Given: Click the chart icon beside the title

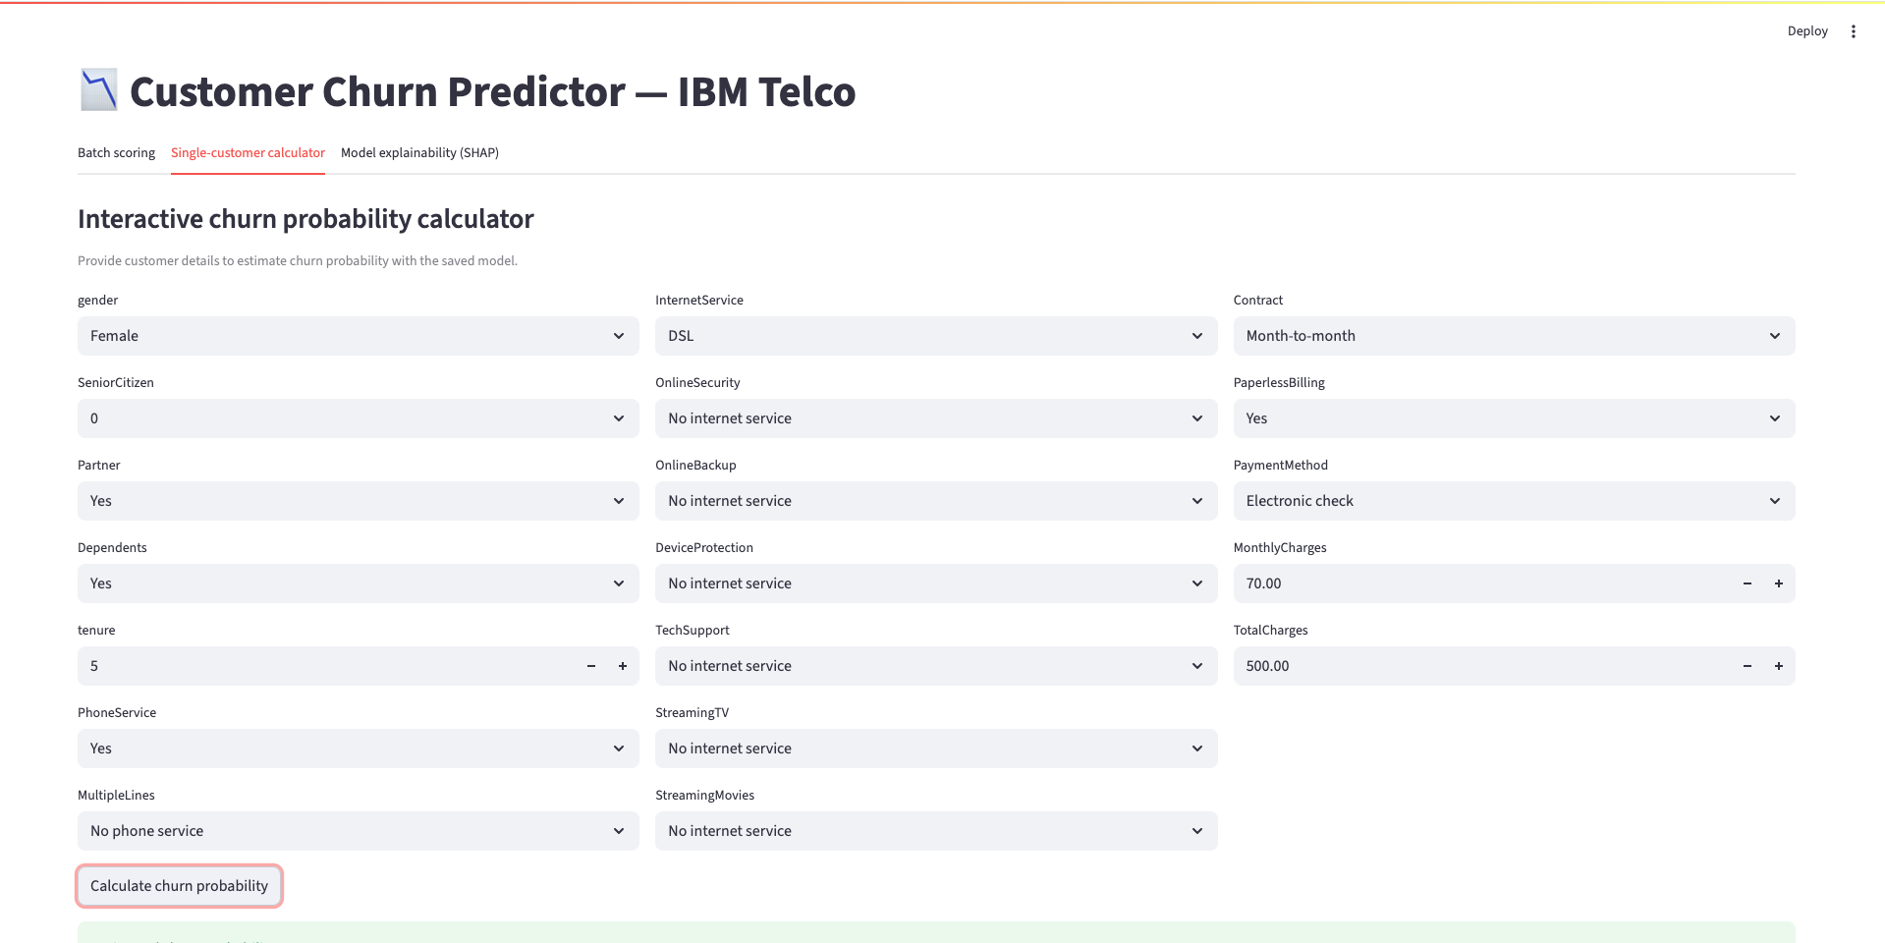Looking at the screenshot, I should [x=98, y=90].
